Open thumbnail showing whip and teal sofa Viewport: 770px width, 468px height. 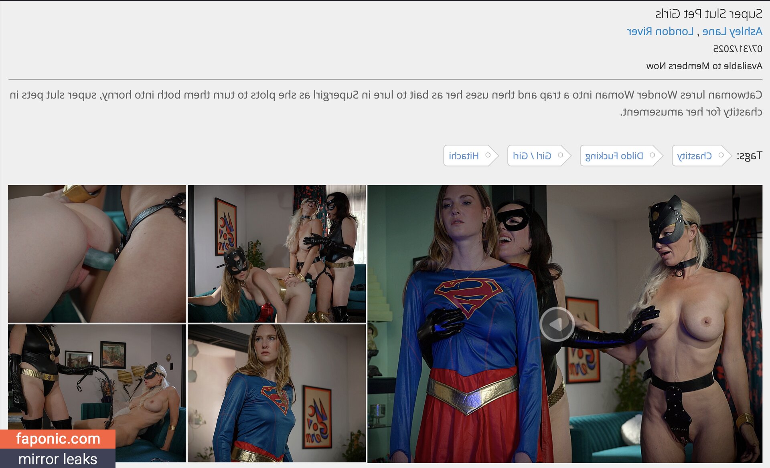pyautogui.click(x=97, y=377)
